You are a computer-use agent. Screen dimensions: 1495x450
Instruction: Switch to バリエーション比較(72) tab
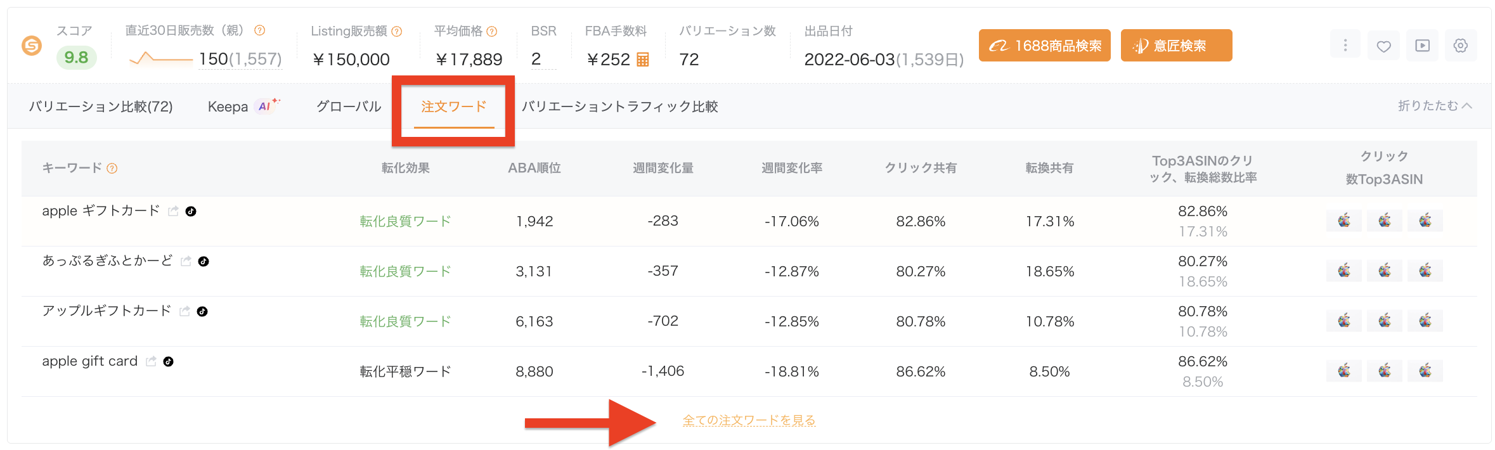point(101,106)
